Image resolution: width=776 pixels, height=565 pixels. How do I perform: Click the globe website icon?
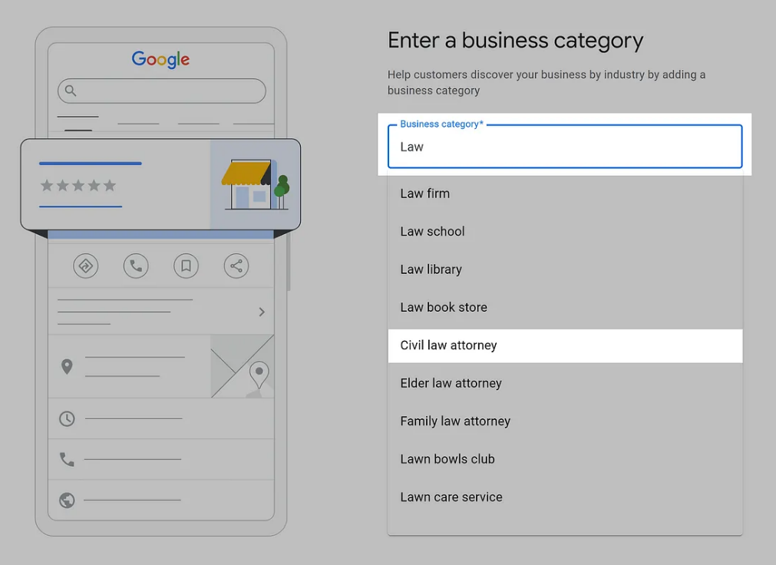(67, 500)
